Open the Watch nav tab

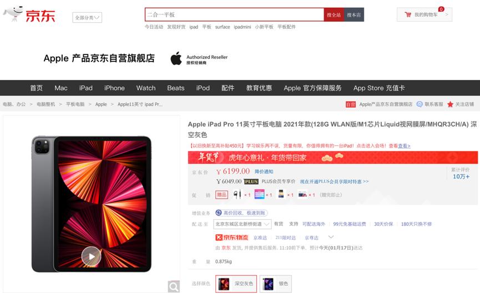(146, 88)
